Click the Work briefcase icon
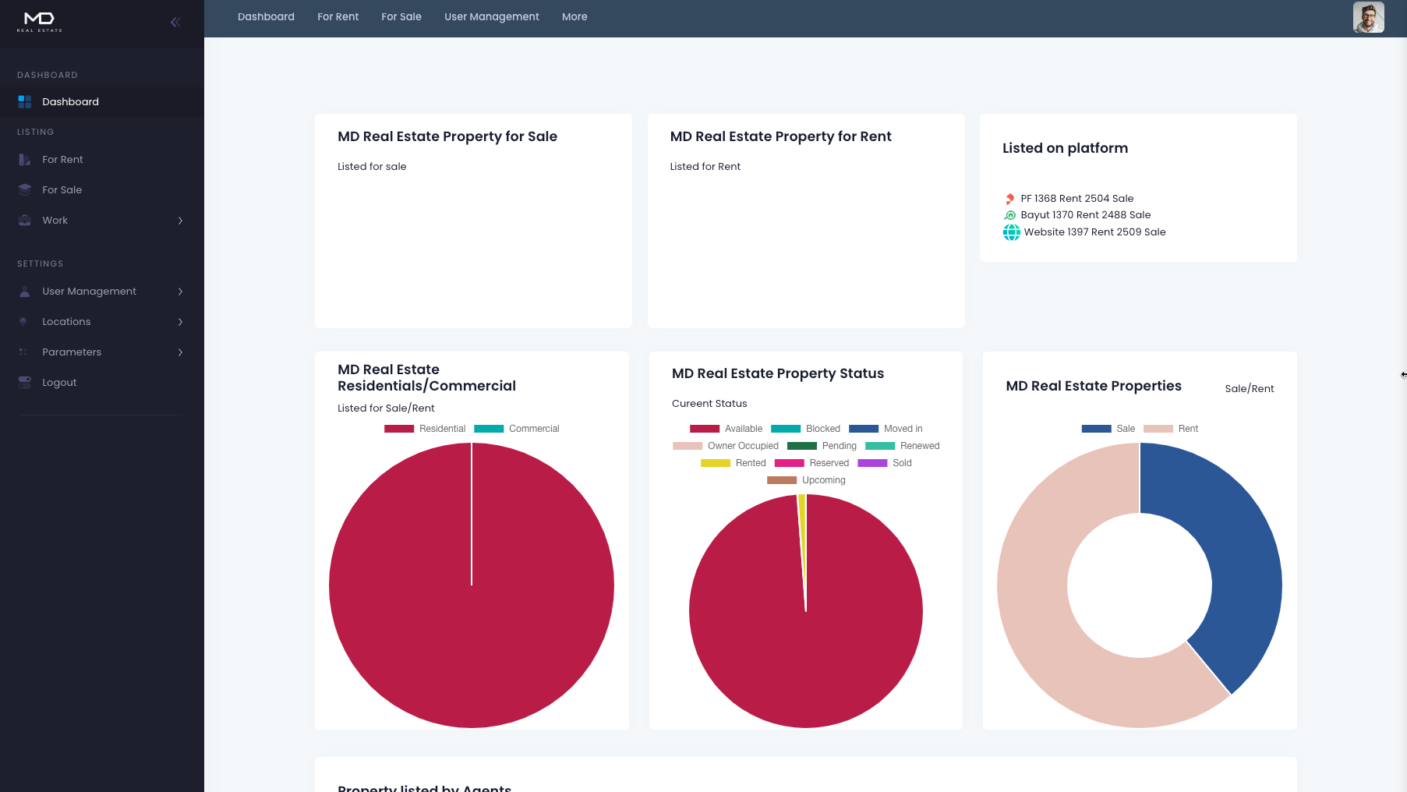 pos(25,221)
